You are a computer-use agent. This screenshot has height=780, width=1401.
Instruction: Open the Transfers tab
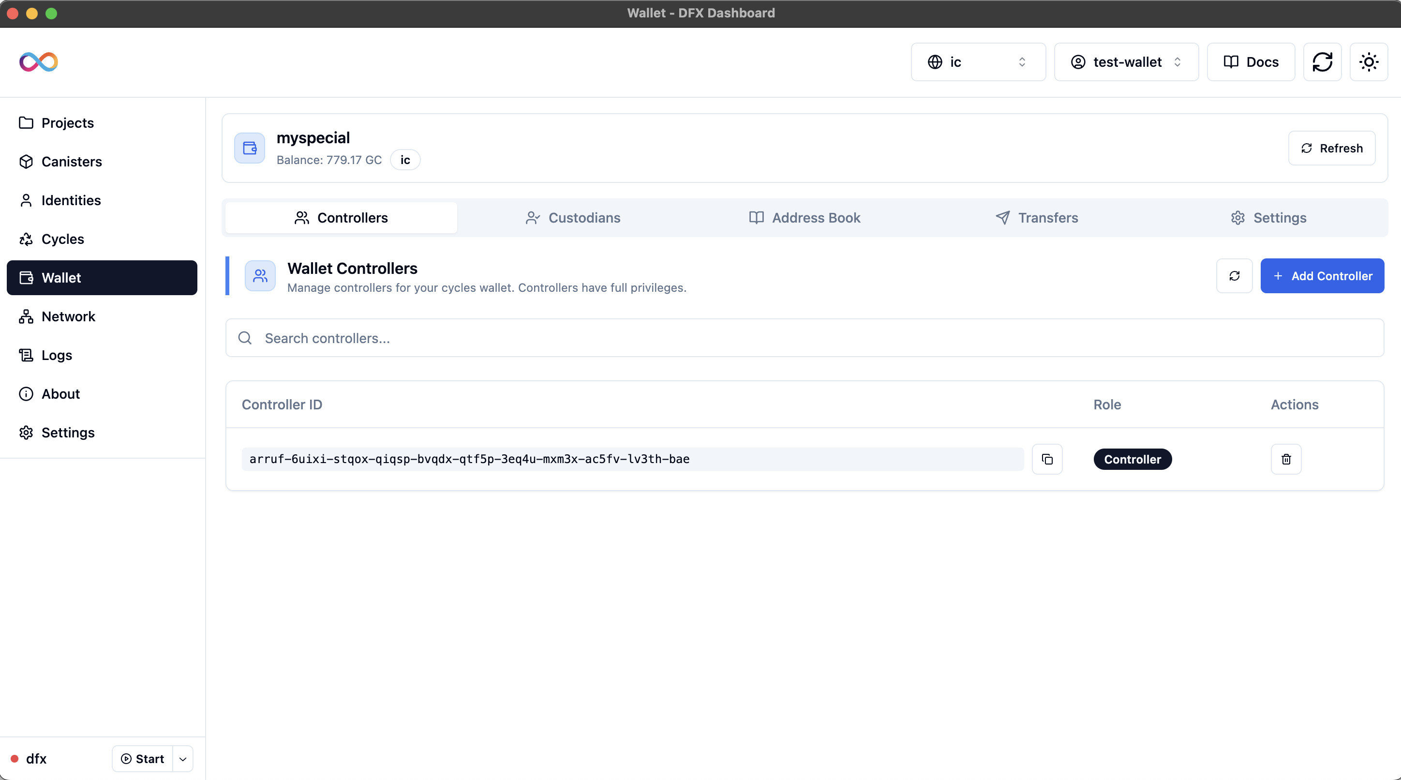pyautogui.click(x=1036, y=218)
